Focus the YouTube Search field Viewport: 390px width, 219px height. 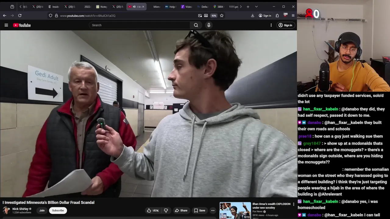tap(140, 25)
